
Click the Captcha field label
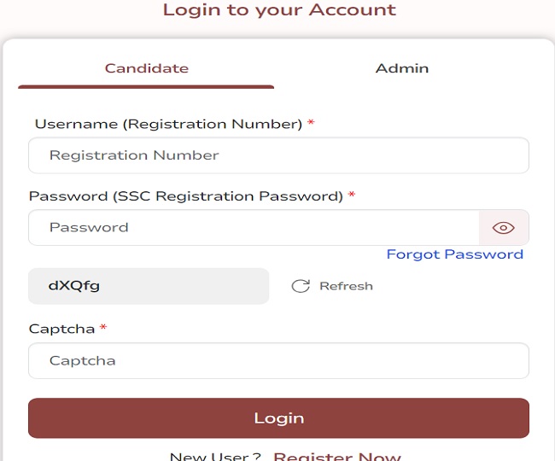point(62,329)
